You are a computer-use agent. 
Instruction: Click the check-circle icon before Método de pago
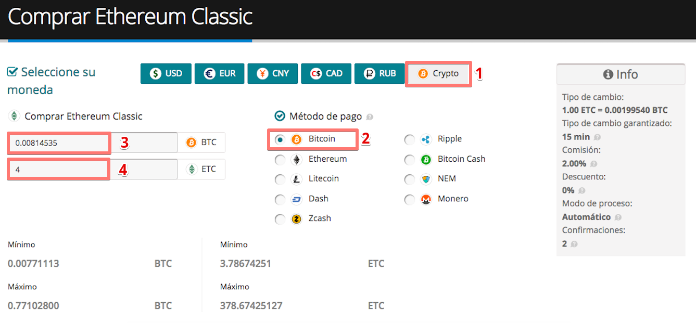[x=280, y=116]
